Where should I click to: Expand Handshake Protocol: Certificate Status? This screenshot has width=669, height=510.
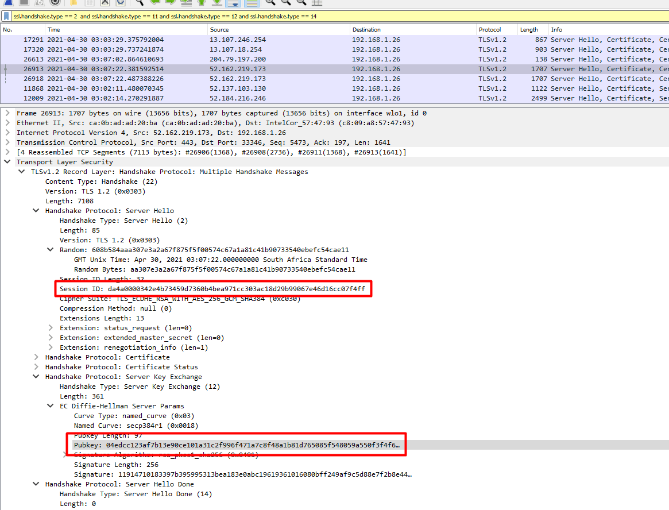(x=37, y=367)
